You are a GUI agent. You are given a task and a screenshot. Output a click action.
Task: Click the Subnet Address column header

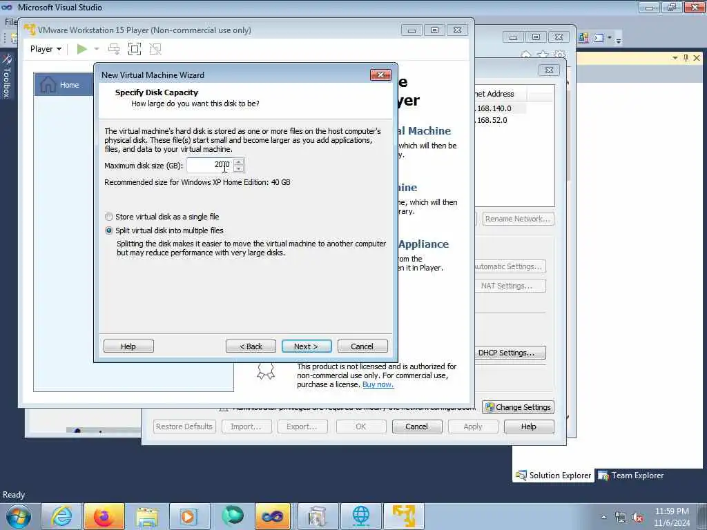click(501, 94)
